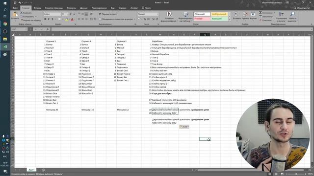Click the decrease decimal icon

point(157,19)
